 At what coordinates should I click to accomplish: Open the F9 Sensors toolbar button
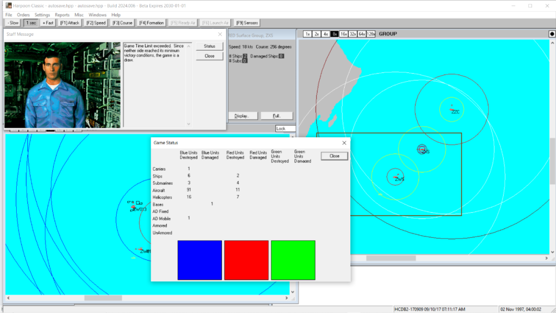[247, 23]
